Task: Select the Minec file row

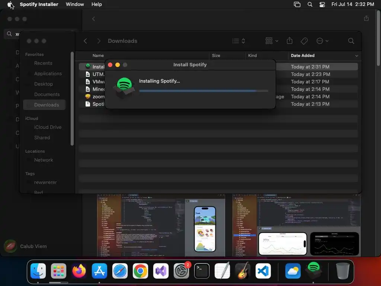Action: coord(218,89)
